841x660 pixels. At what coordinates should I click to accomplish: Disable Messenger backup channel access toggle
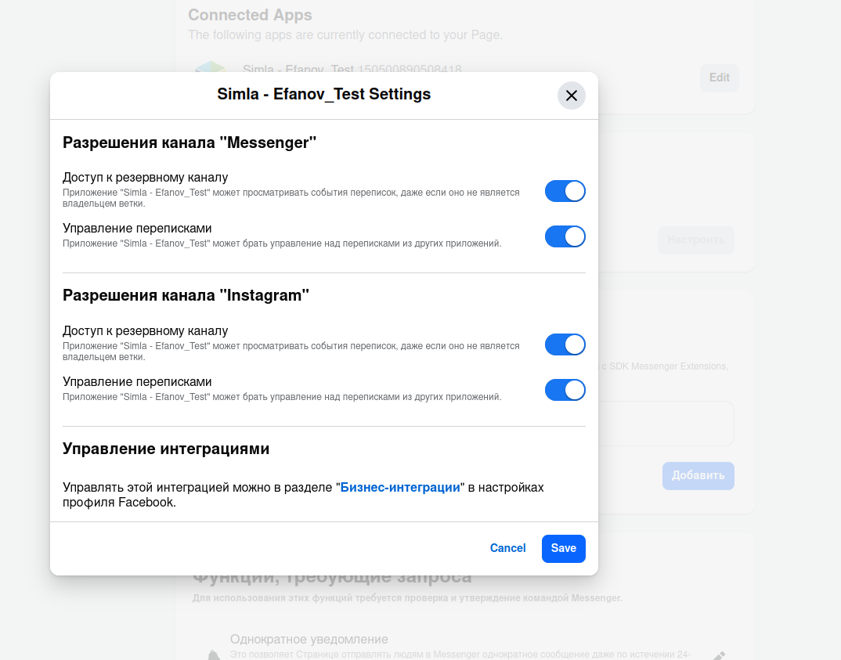point(565,191)
